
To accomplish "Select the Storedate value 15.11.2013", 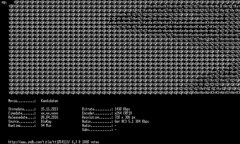I will tap(49, 109).
